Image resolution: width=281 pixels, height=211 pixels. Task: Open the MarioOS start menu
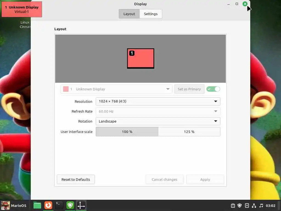14,206
